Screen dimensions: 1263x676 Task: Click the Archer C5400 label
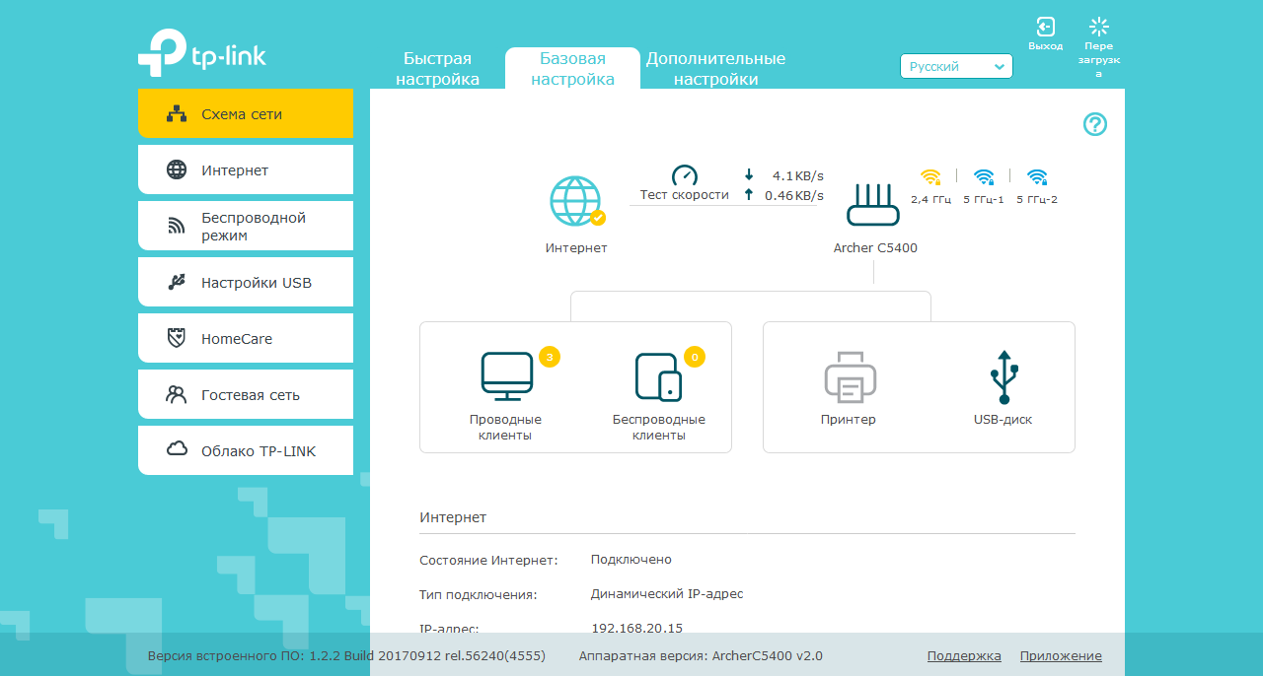pyautogui.click(x=875, y=247)
